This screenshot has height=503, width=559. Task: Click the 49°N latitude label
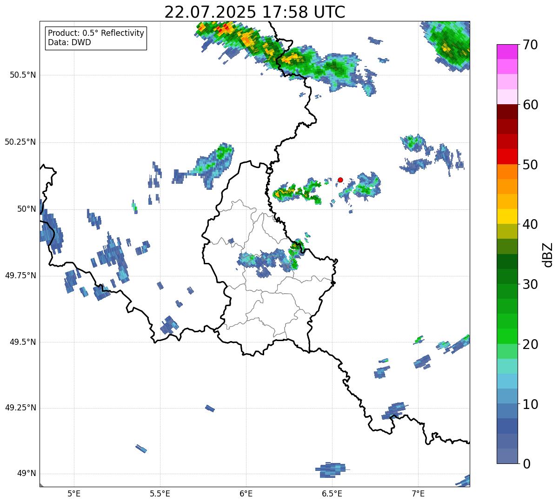click(27, 474)
